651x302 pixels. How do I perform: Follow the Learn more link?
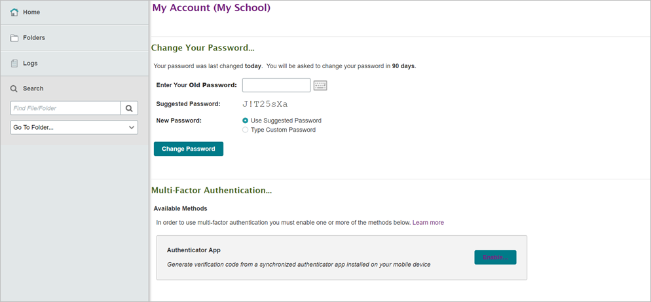point(428,223)
